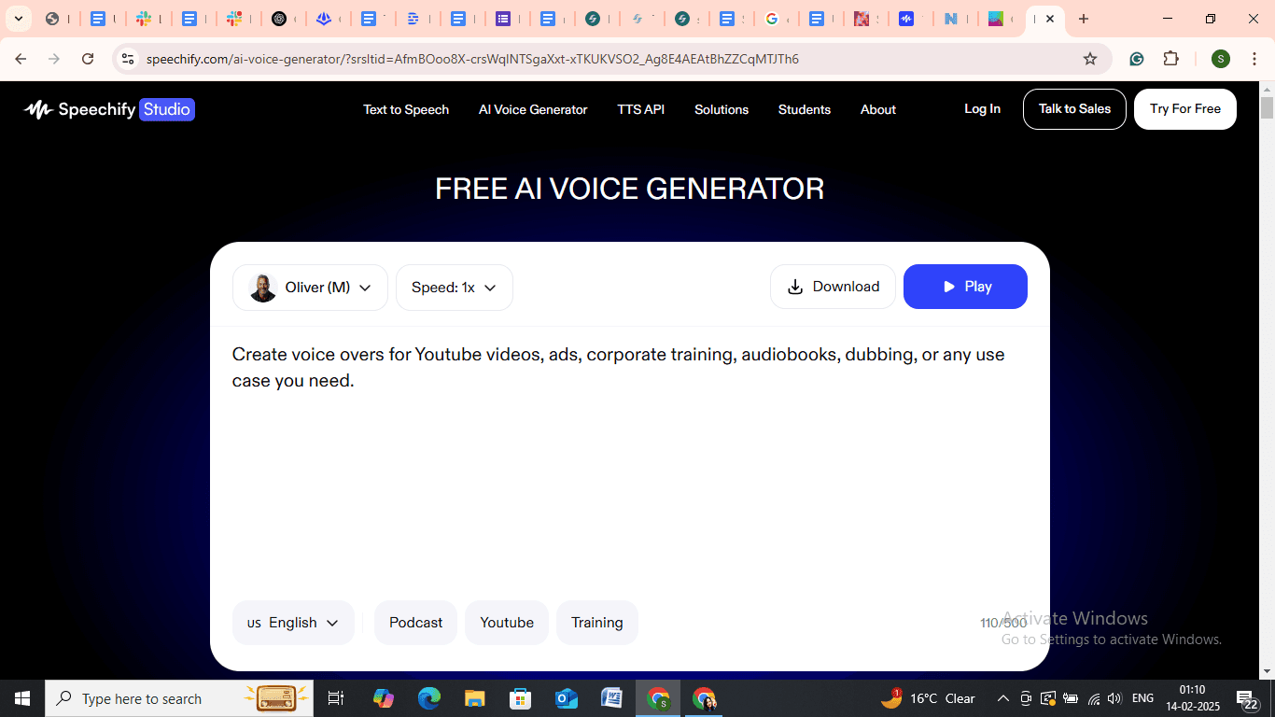Click the browser address bar URL
Image resolution: width=1275 pixels, height=717 pixels.
tap(472, 59)
